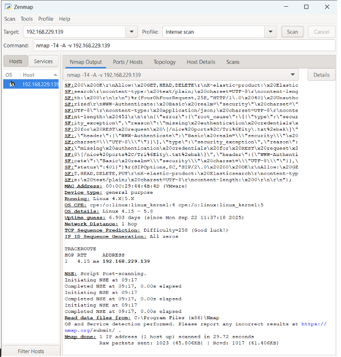The height and width of the screenshot is (357, 341).
Task: Close the Zenmap window
Action: click(327, 7)
